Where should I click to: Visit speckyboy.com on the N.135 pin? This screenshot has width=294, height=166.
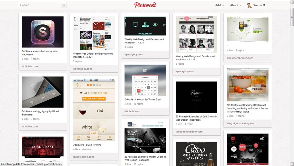click(185, 71)
